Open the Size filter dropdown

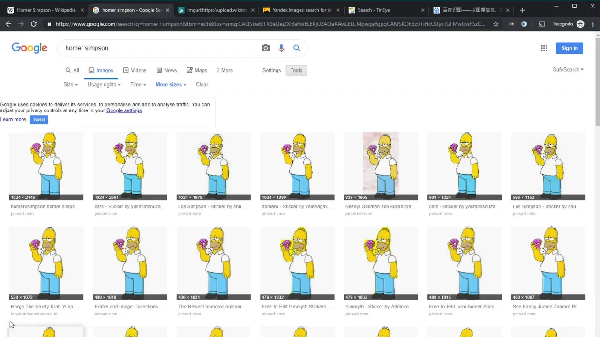tap(70, 84)
